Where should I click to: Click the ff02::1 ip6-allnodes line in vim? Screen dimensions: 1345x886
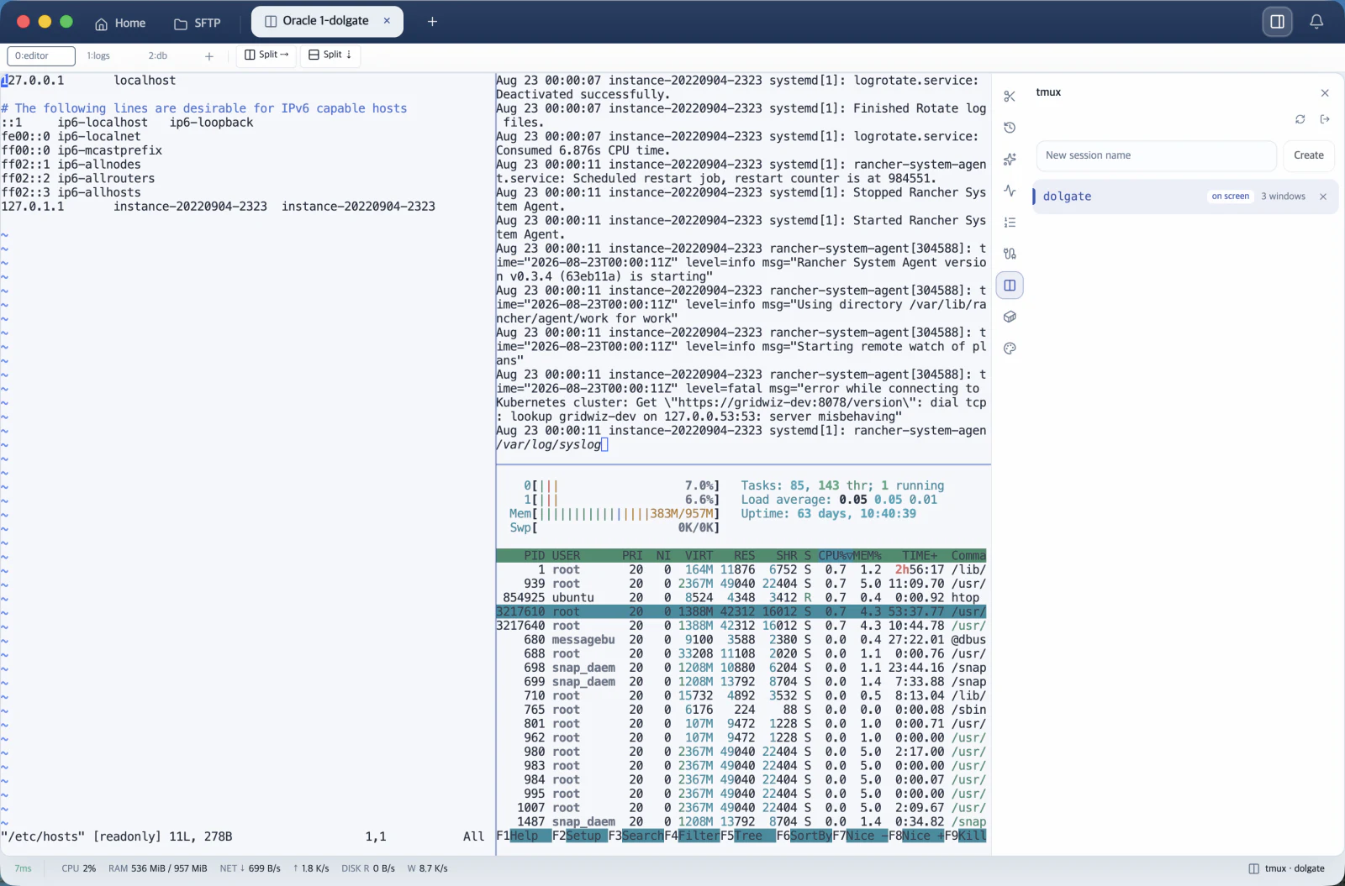[71, 165]
